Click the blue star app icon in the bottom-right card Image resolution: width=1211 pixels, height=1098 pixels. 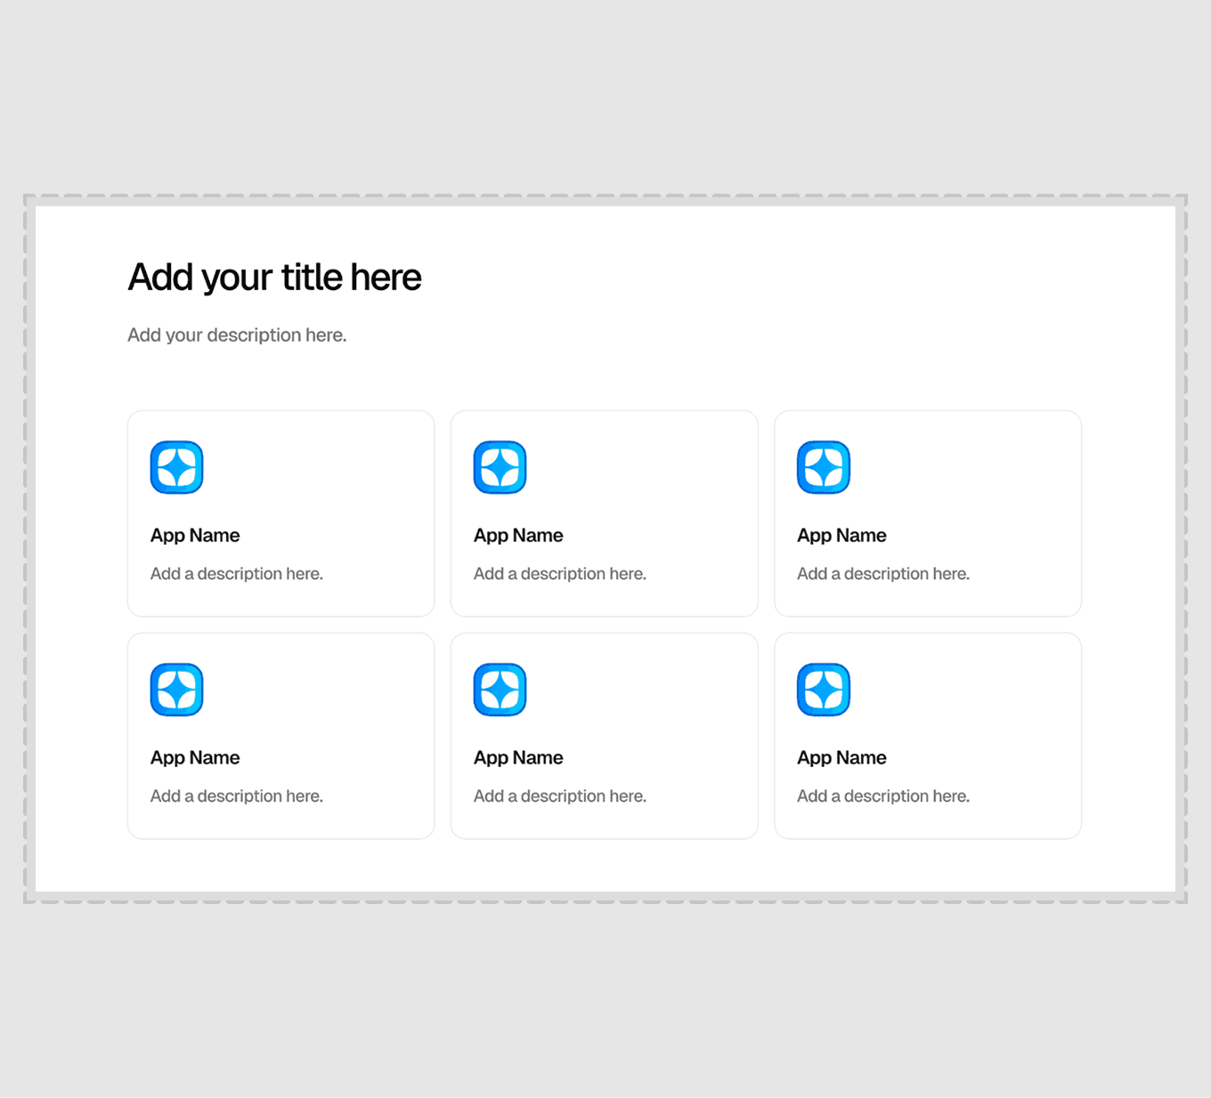823,690
